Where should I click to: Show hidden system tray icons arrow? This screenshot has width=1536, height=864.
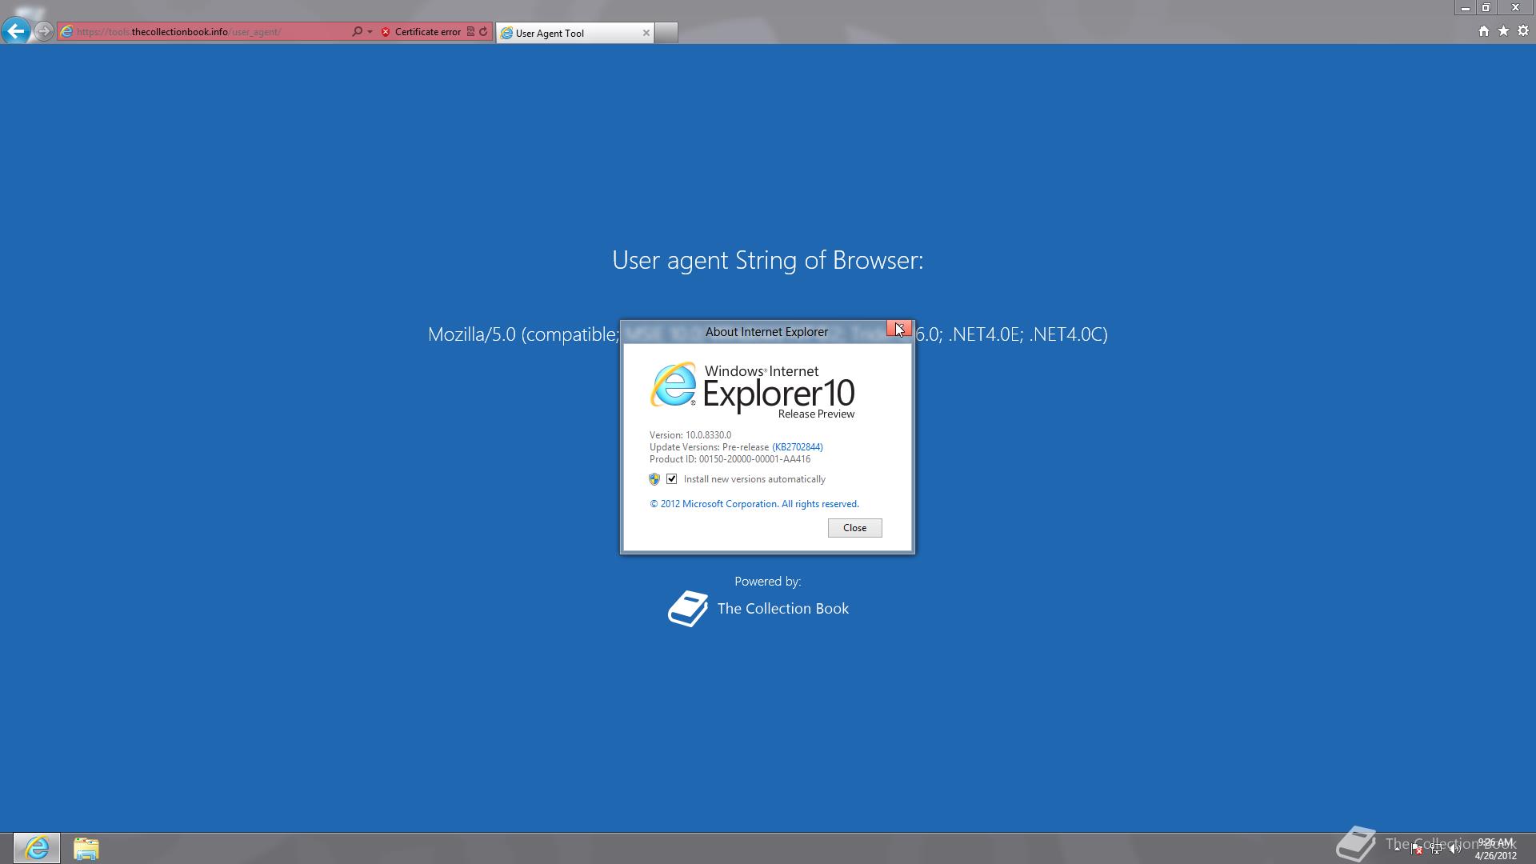pos(1398,849)
